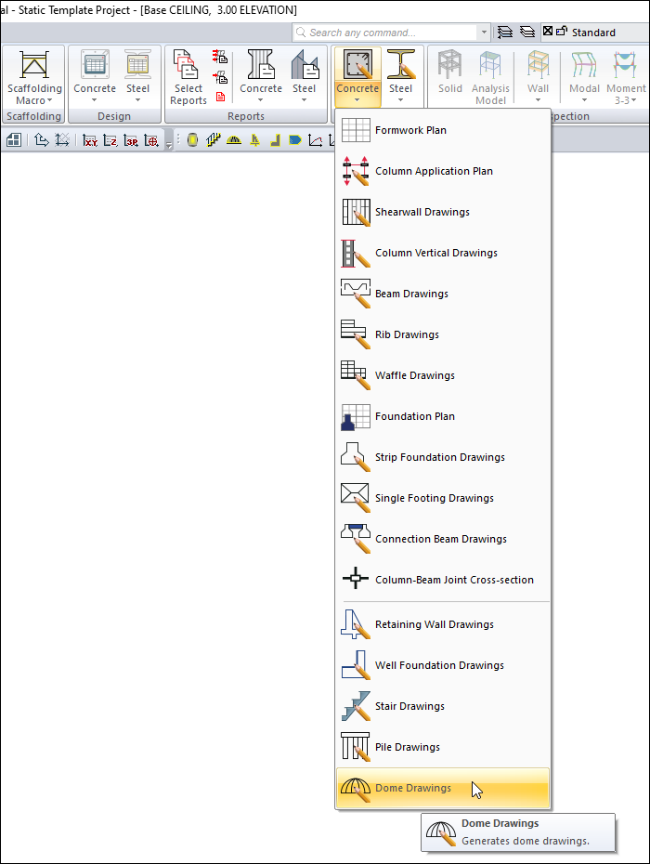Expand the toolbar overflow arrow
The width and height of the screenshot is (650, 864).
(x=169, y=145)
